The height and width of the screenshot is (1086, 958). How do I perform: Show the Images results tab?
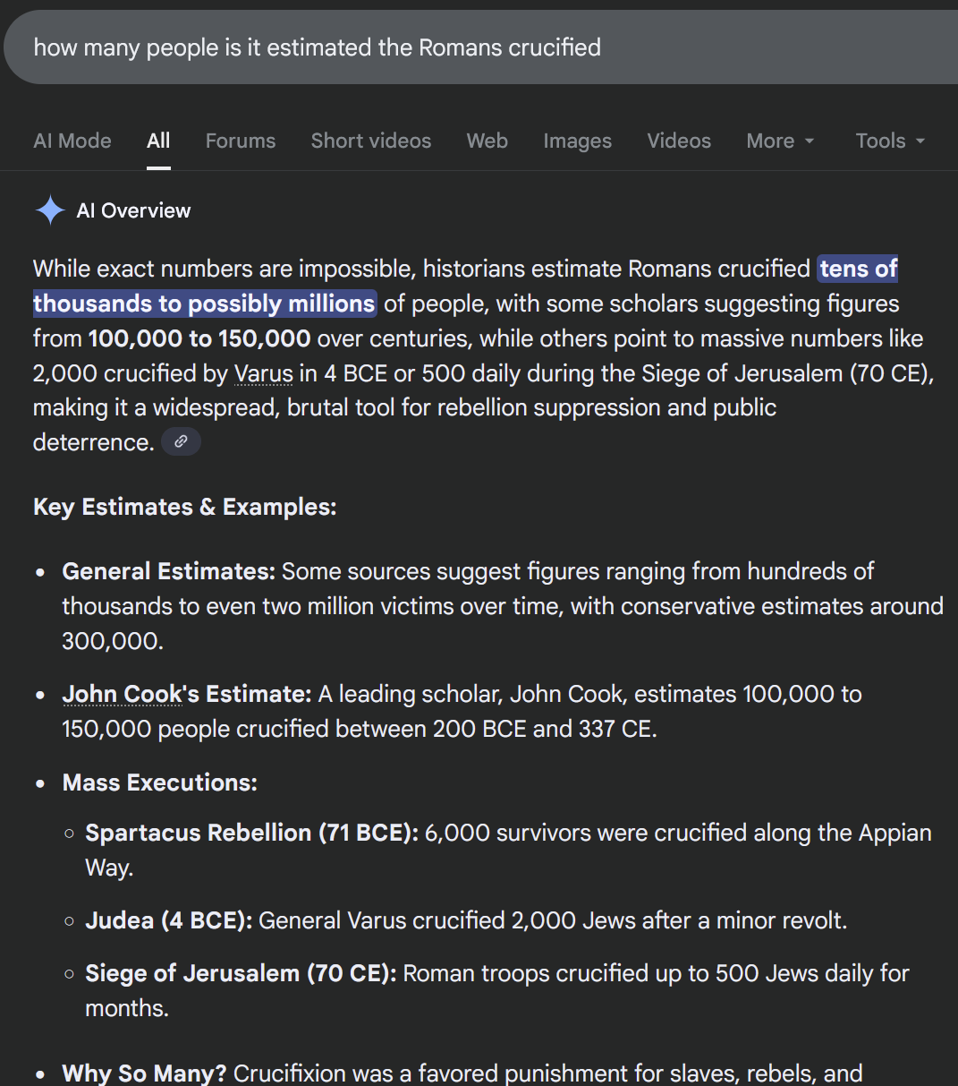point(577,141)
